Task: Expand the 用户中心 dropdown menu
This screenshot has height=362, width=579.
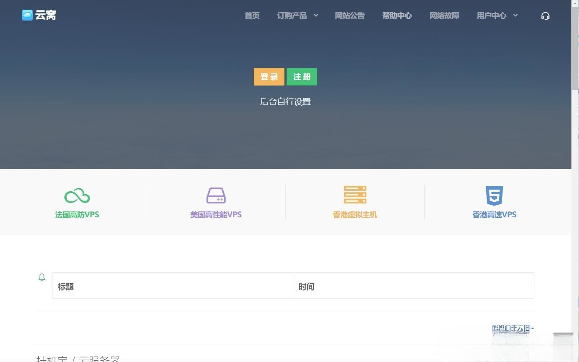Action: point(492,16)
